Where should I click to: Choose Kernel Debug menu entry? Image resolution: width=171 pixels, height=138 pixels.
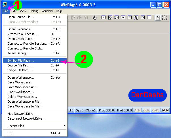pyautogui.click(x=35, y=53)
